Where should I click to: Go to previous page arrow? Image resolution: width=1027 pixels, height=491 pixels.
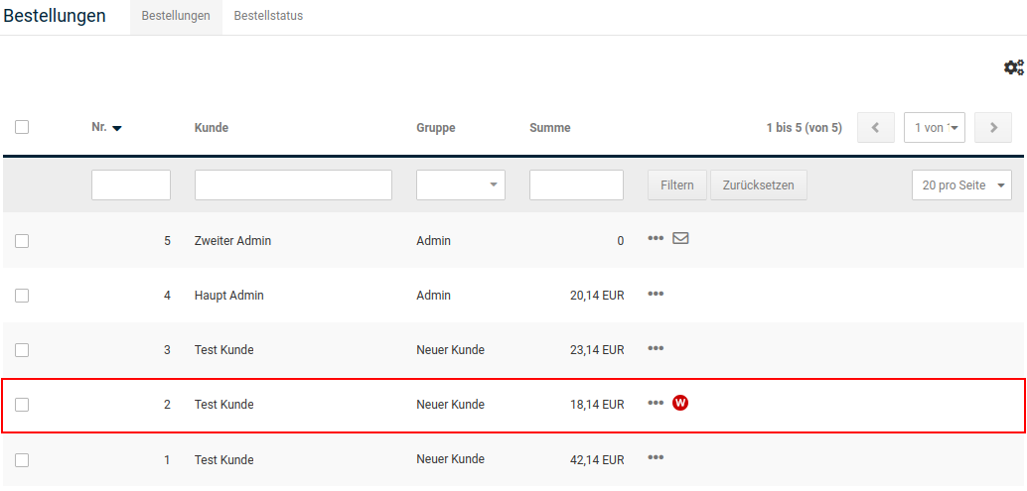click(x=875, y=127)
